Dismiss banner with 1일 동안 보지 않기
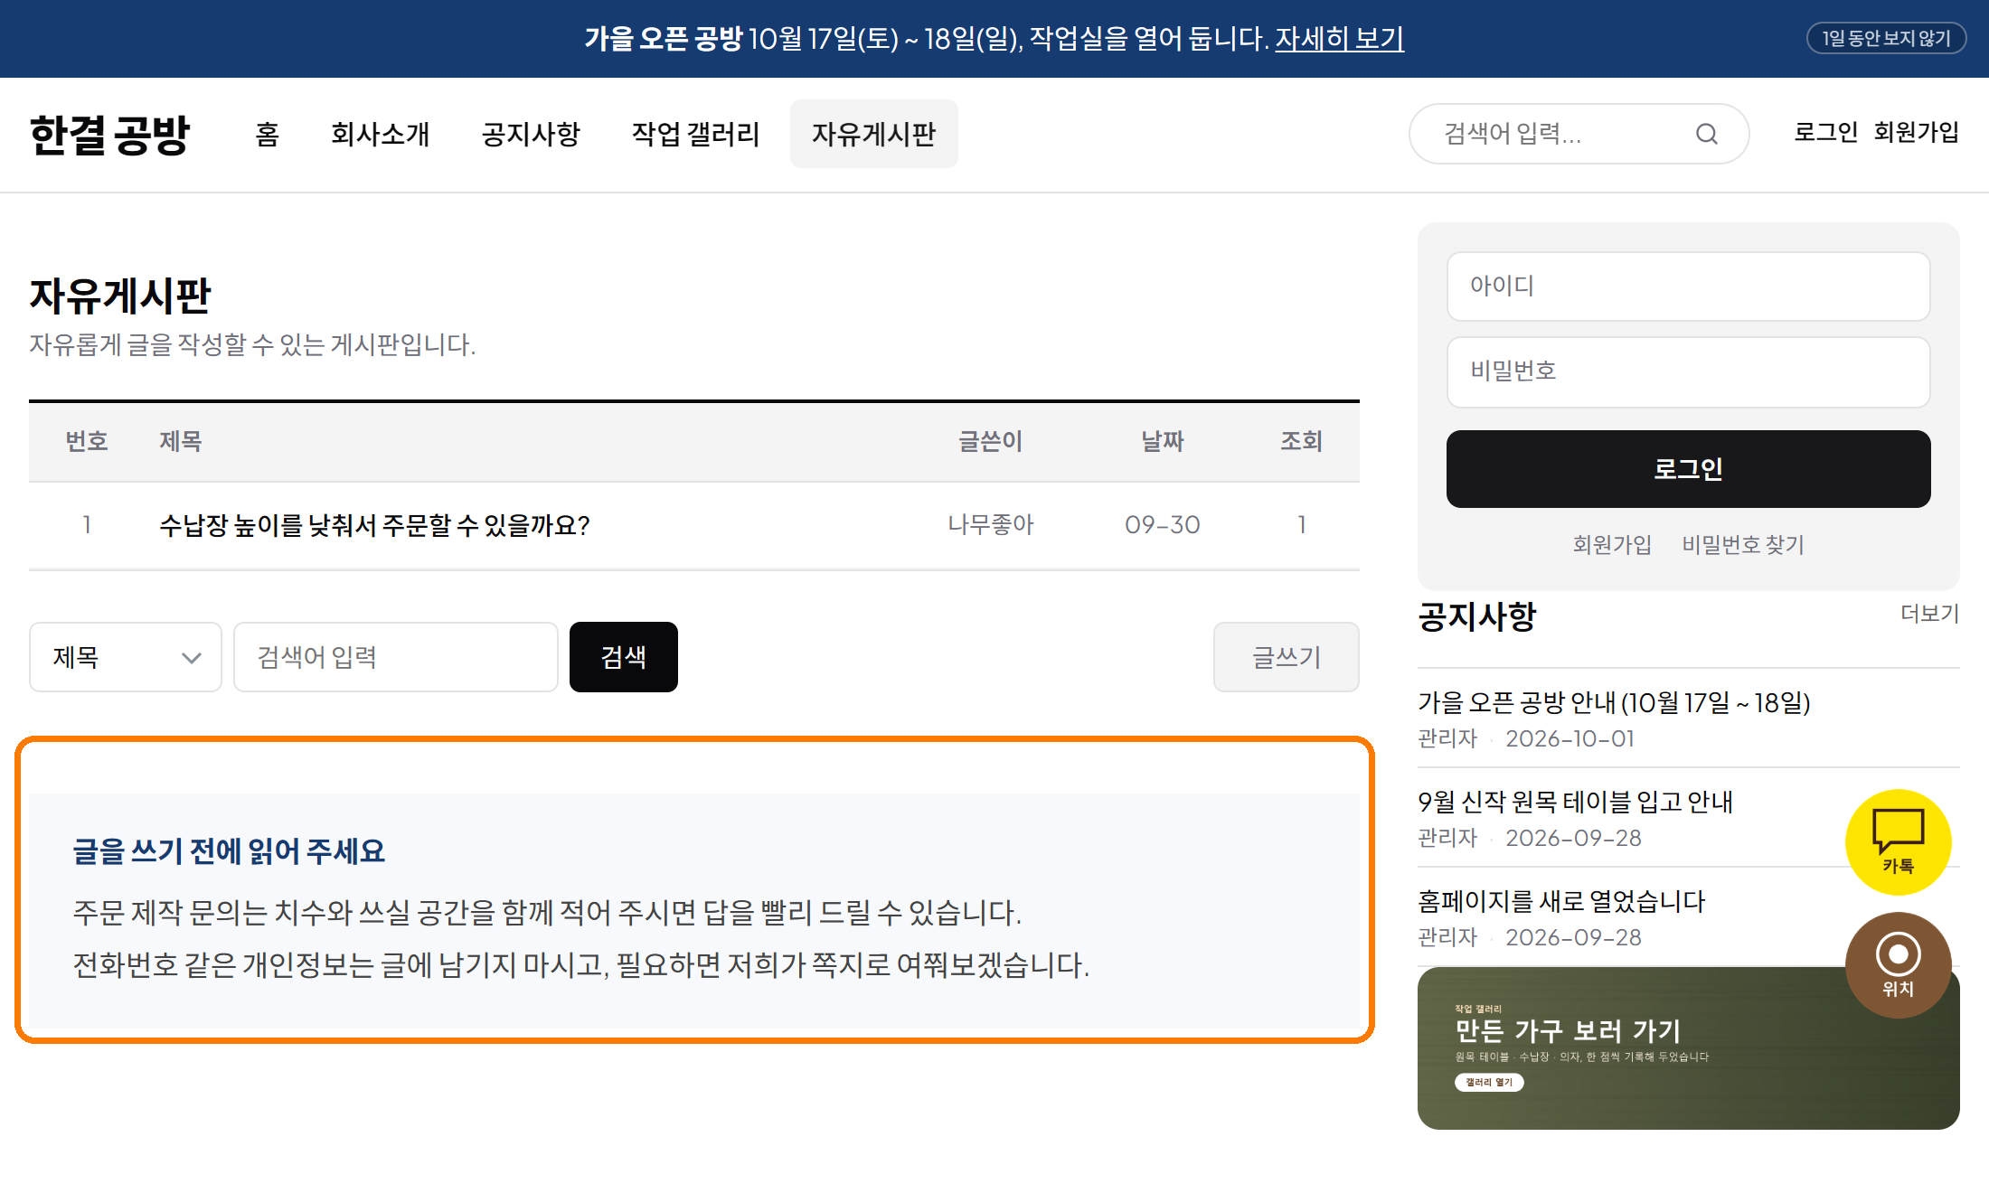1989x1193 pixels. (1886, 38)
